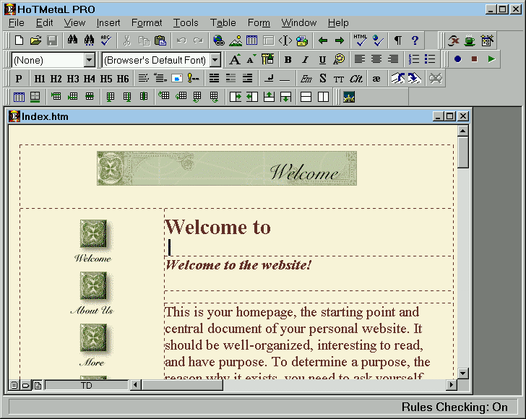Image resolution: width=526 pixels, height=419 pixels.
Task: Open font color palette icon
Action: pos(339,60)
